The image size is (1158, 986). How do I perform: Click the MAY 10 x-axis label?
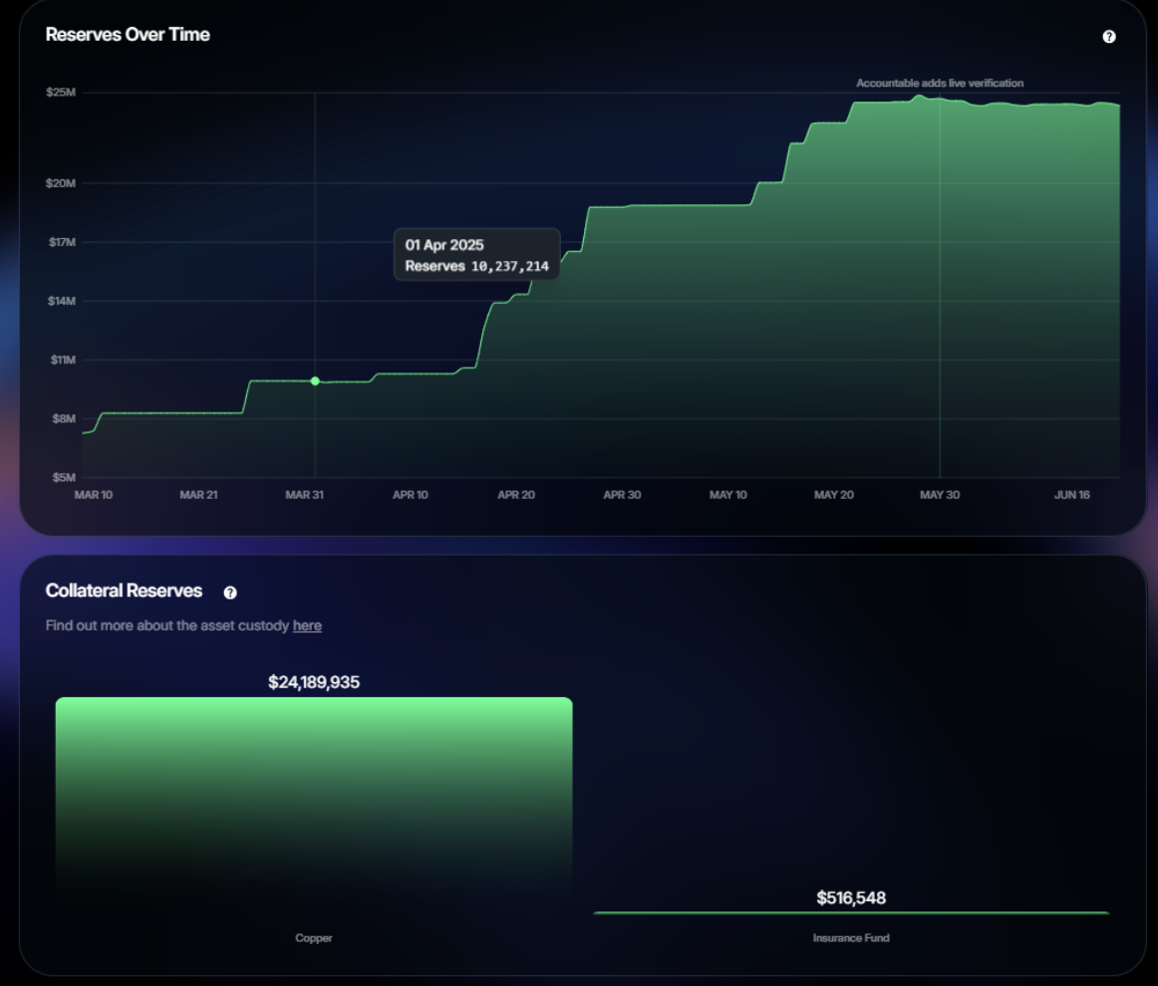728,495
